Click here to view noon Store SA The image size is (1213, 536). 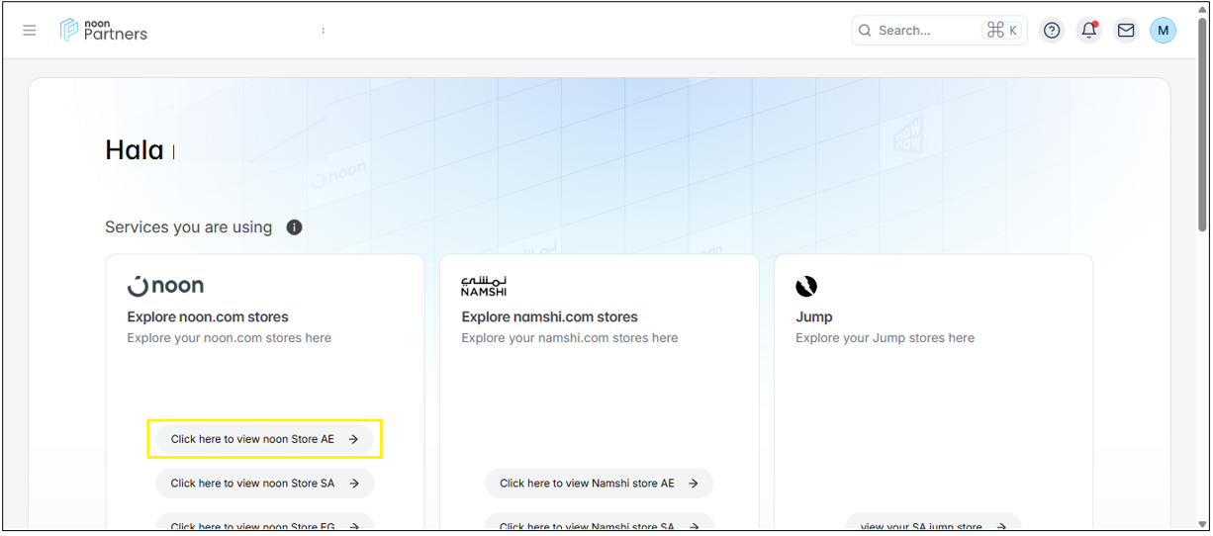click(x=264, y=484)
